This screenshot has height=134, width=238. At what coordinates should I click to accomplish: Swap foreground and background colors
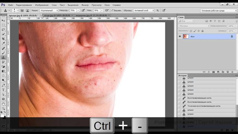point(5,112)
